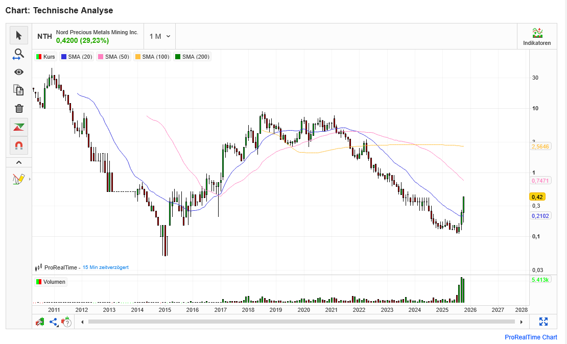Open the pencil drawing tools flyout
This screenshot has width=567, height=344.
(x=19, y=179)
